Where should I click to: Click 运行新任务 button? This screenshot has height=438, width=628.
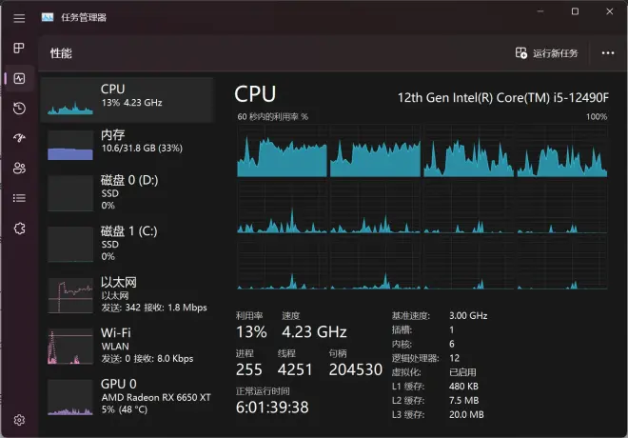click(547, 53)
